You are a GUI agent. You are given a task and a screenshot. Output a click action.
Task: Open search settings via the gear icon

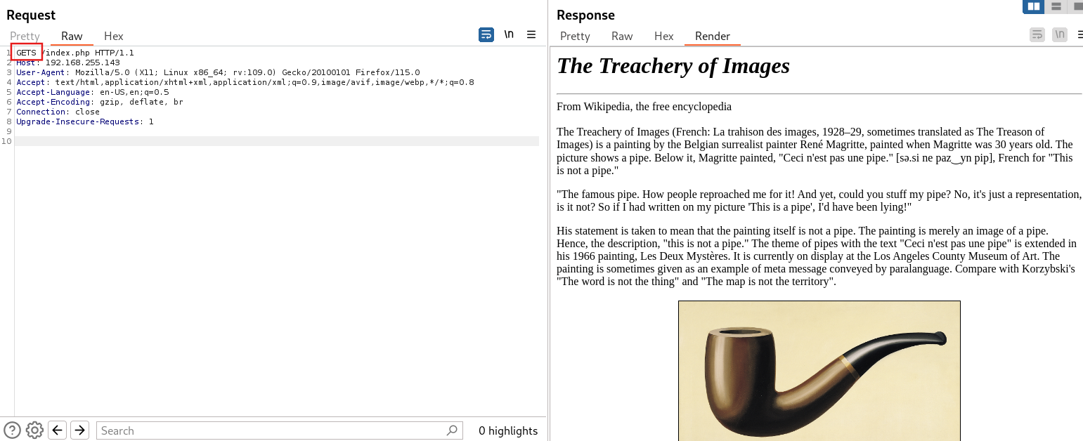[x=34, y=430]
